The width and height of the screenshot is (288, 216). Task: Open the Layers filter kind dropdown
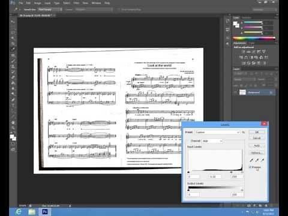[240, 74]
